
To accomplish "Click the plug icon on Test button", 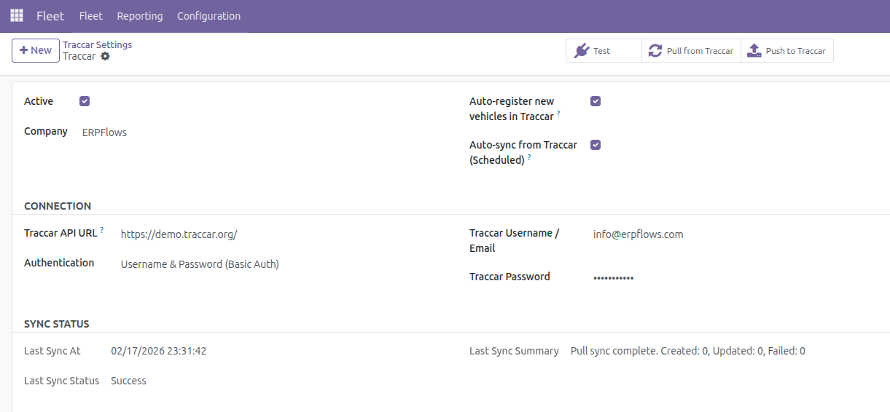I will (581, 51).
